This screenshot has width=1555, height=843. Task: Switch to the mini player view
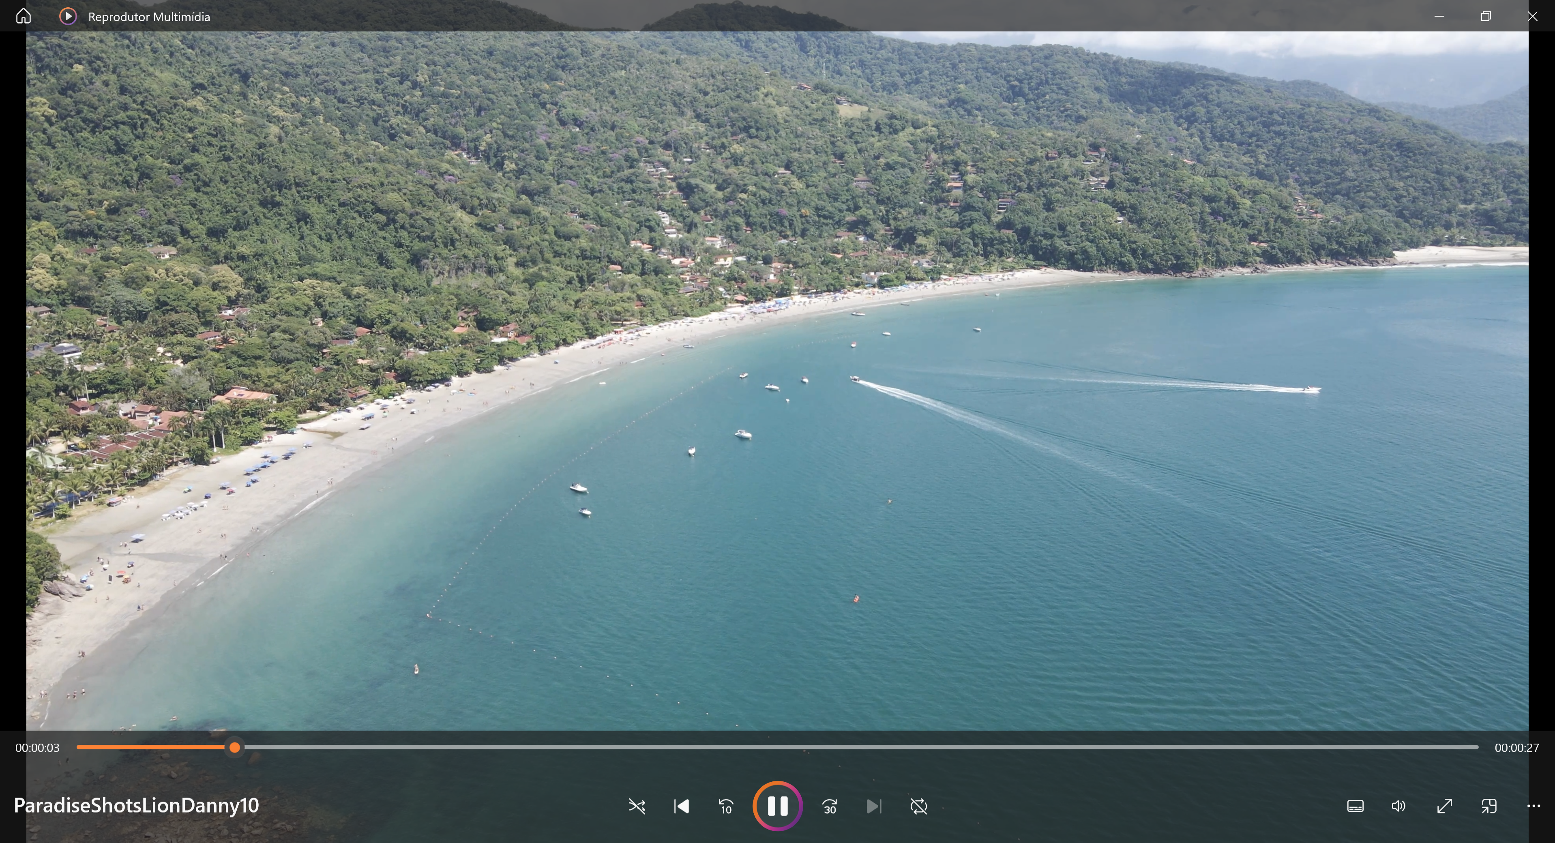point(1489,806)
